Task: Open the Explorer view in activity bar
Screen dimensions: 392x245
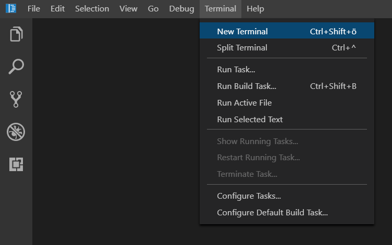Action: [16, 34]
